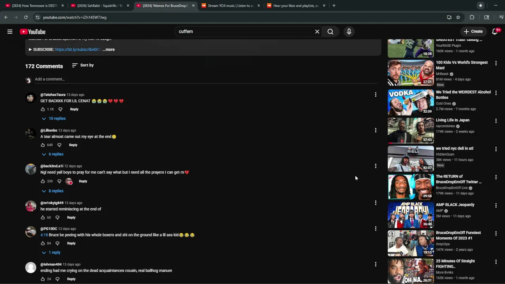The height and width of the screenshot is (284, 505).
Task: Focus the YouTube search box
Action: [x=245, y=32]
